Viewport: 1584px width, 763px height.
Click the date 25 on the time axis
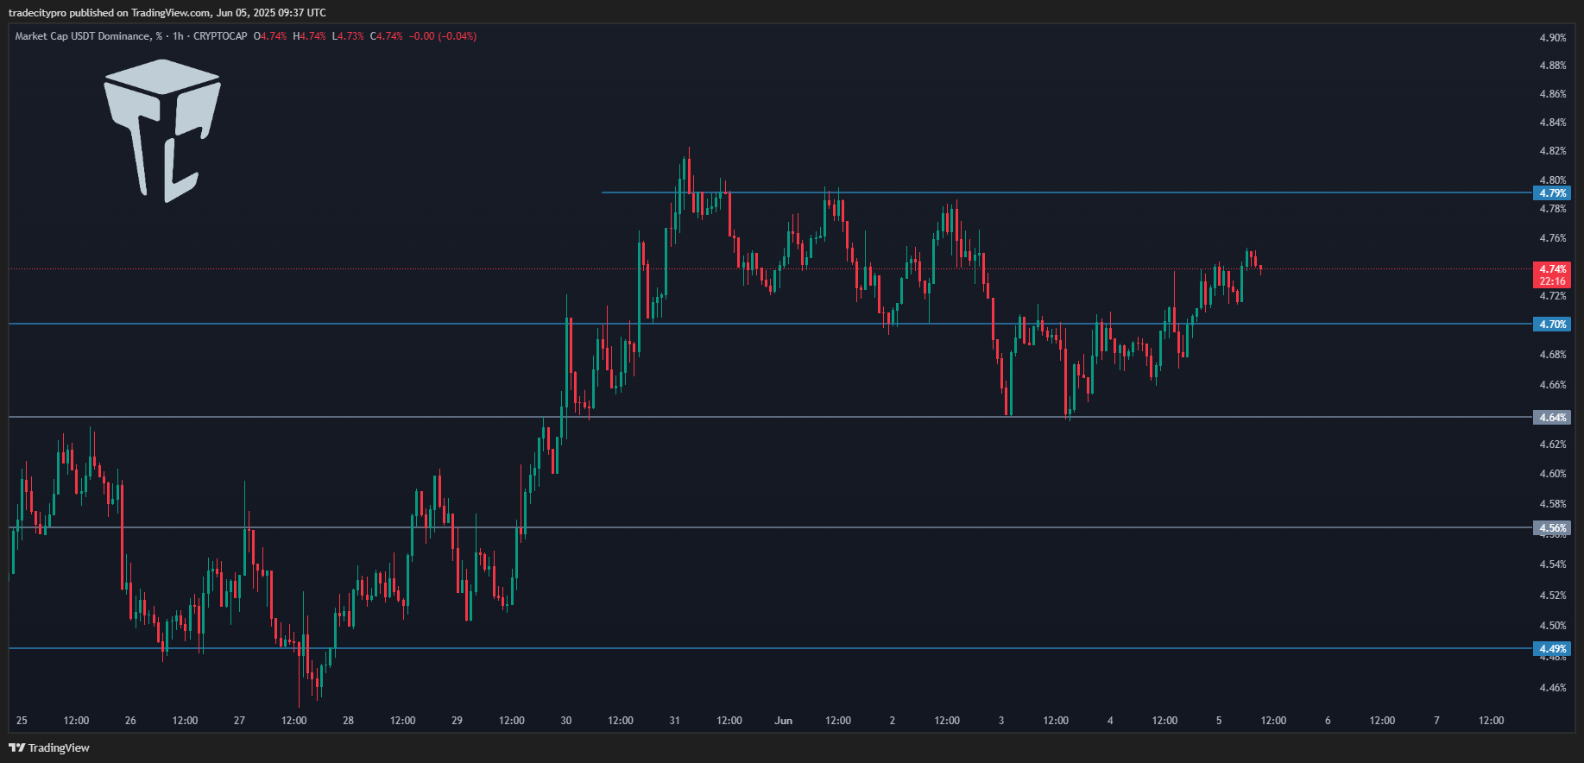click(22, 721)
